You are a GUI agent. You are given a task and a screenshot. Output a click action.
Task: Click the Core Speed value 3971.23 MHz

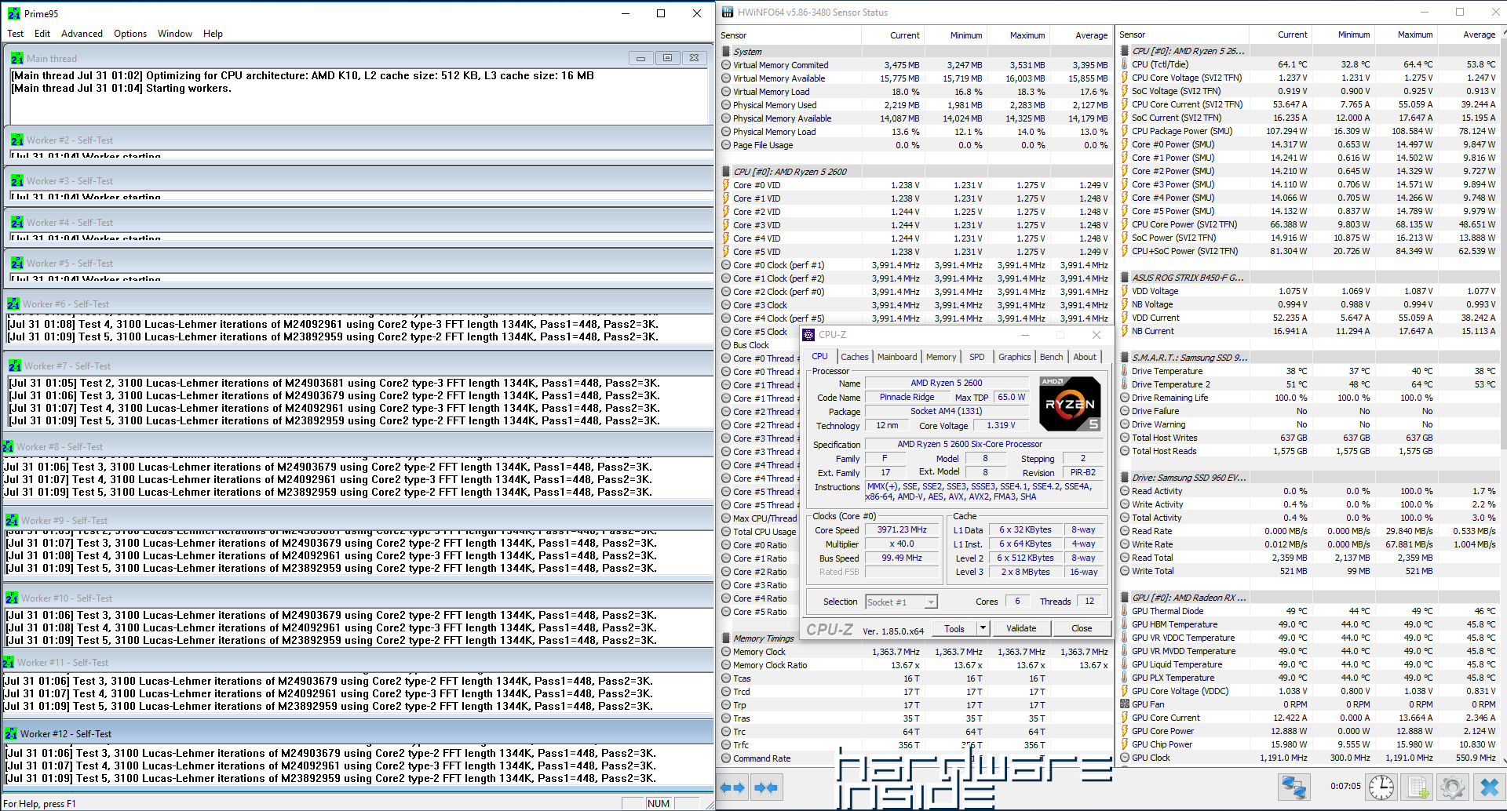click(902, 530)
